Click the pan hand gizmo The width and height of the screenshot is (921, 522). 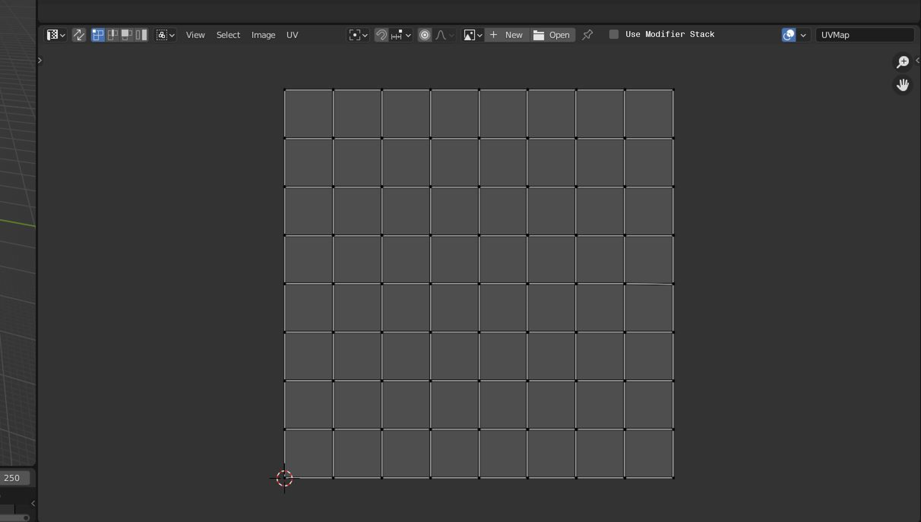tap(903, 85)
